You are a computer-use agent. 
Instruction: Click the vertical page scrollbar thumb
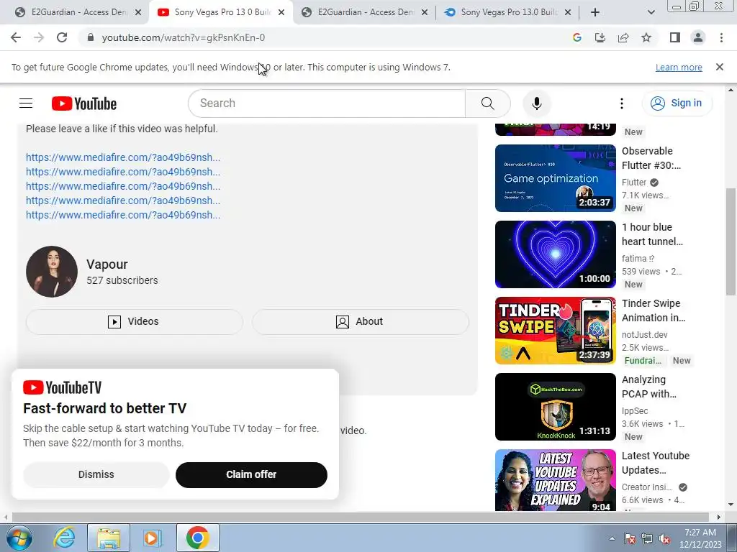(730, 241)
